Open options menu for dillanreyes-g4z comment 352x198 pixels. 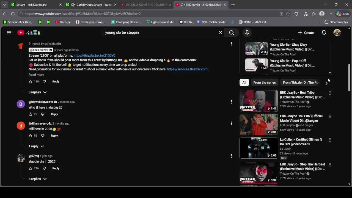click(x=231, y=123)
